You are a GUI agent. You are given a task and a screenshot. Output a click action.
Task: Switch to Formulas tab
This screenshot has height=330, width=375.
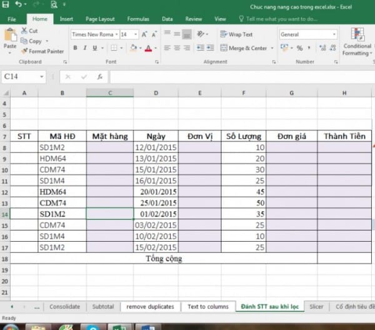pyautogui.click(x=138, y=19)
